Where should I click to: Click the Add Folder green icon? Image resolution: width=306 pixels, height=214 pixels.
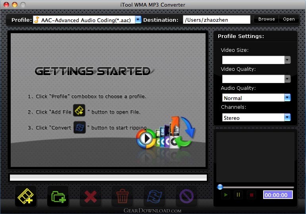pyautogui.click(x=58, y=196)
